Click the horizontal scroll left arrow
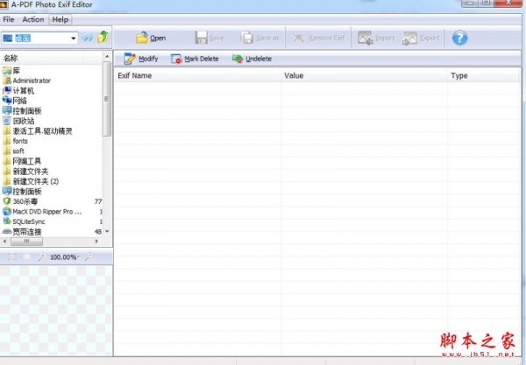The image size is (526, 365). point(4,241)
